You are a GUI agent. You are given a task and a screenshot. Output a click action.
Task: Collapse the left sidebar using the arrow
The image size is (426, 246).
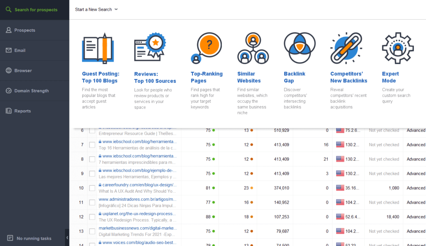67,238
